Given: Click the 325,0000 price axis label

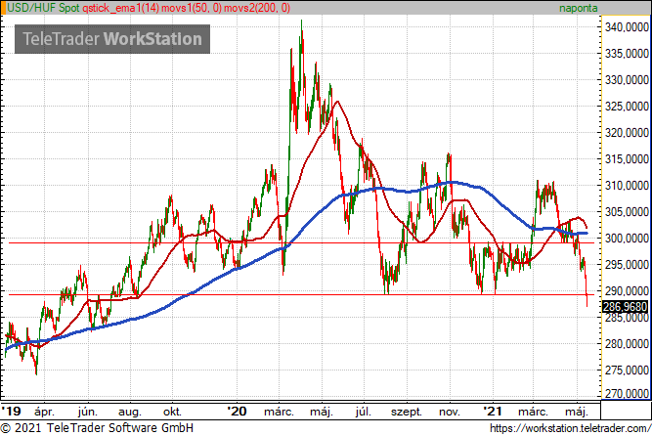Looking at the screenshot, I should (x=627, y=107).
